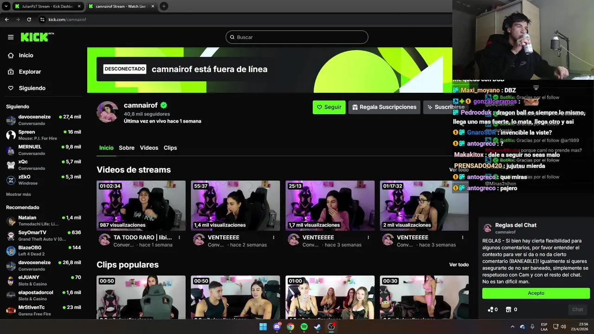Screen dimensions: 594x334
Task: Open BlazeOBG recommended channel
Action: pyautogui.click(x=43, y=250)
